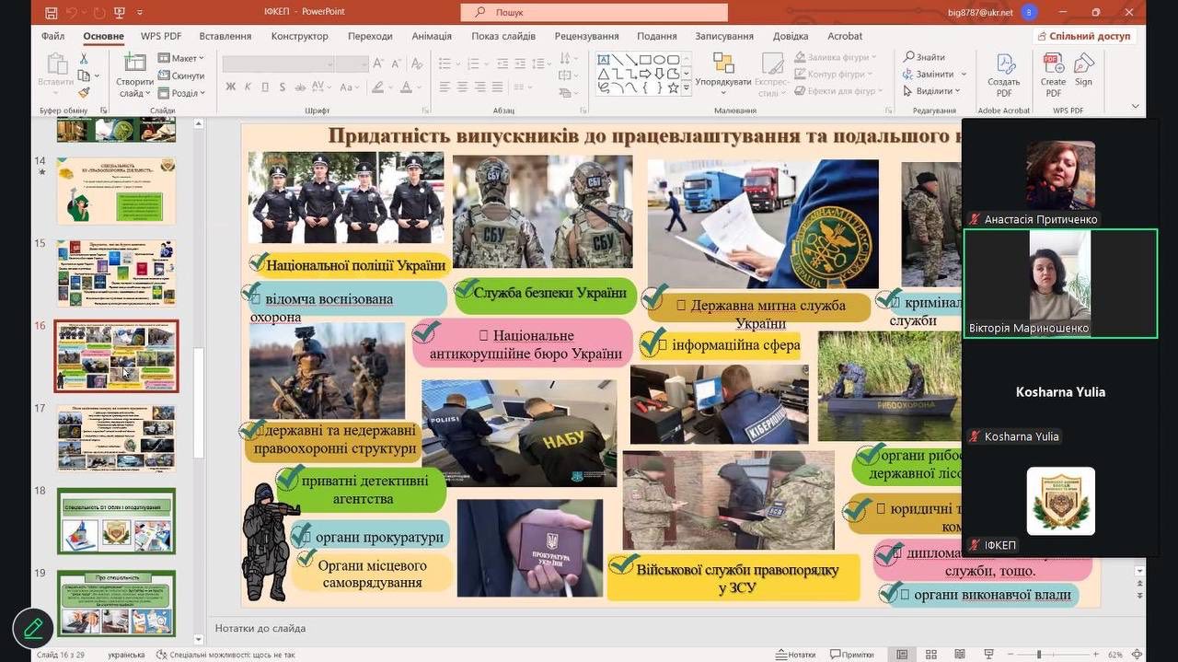This screenshot has width=1178, height=662.
Task: Toggle Bold (Ж) formatting
Action: [231, 87]
